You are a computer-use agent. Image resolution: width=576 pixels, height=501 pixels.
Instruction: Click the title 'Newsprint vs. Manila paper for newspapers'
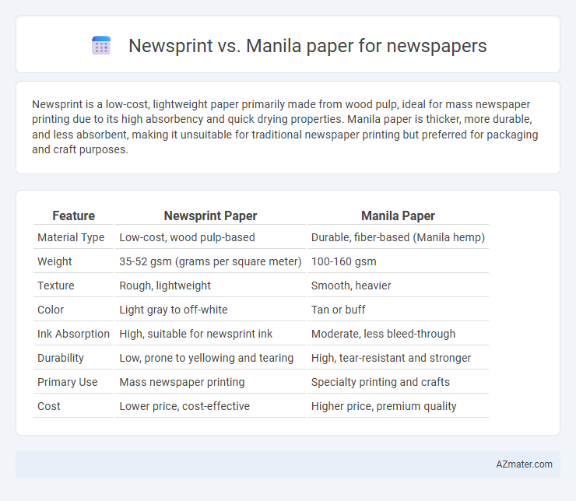coord(307,46)
